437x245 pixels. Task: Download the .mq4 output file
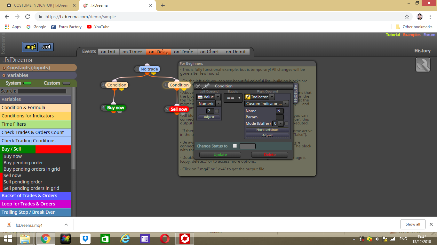coord(31,47)
